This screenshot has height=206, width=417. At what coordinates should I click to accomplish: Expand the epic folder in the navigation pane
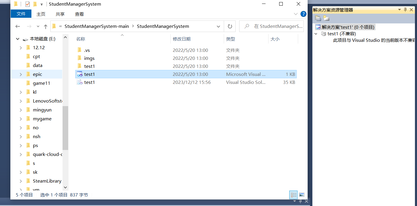(20, 74)
